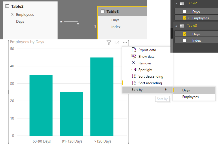Select the 91-120 Days bar
Screen dimensions: 218x144
pos(71,114)
